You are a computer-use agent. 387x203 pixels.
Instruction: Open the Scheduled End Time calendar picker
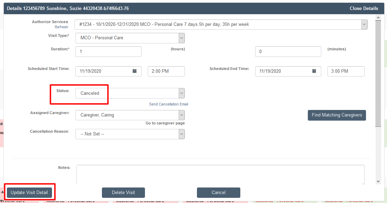coord(314,71)
